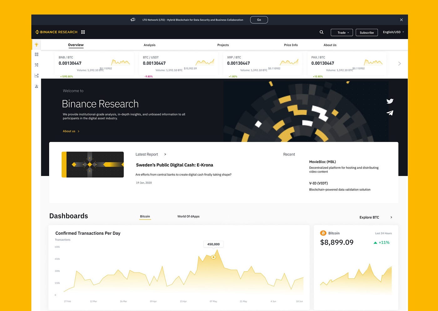Click chevron next to About us link
The image size is (438, 311).
[x=79, y=131]
